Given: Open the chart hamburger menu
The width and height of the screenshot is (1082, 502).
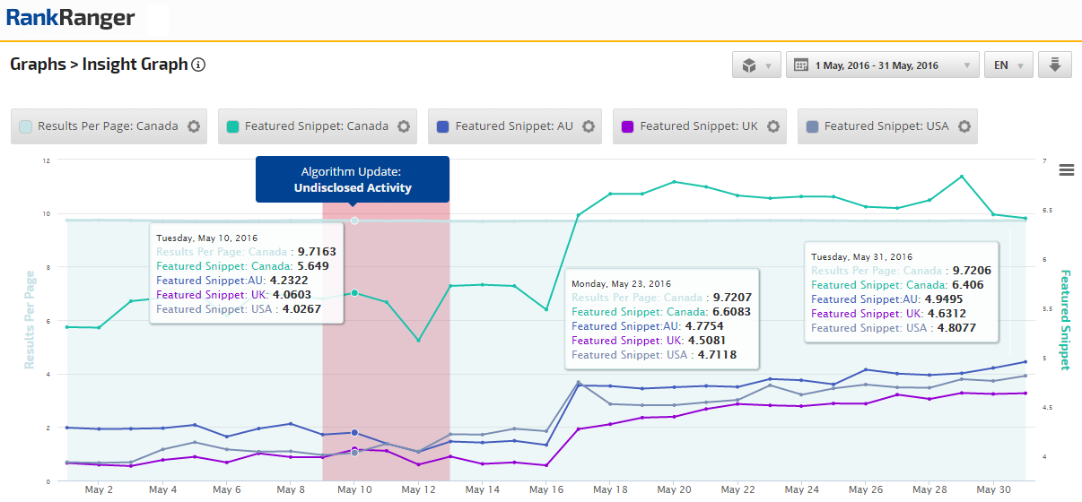Looking at the screenshot, I should click(1067, 170).
